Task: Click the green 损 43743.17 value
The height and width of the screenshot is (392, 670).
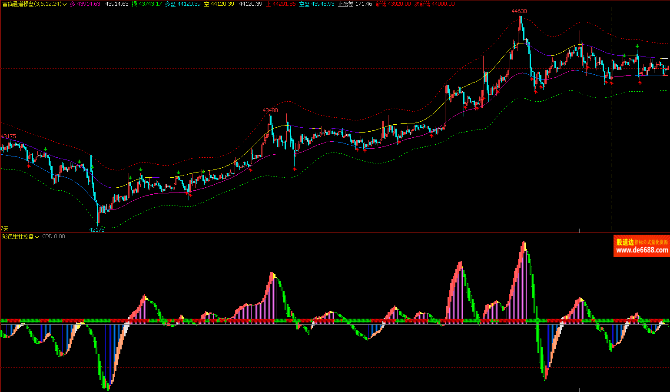Action: point(147,4)
